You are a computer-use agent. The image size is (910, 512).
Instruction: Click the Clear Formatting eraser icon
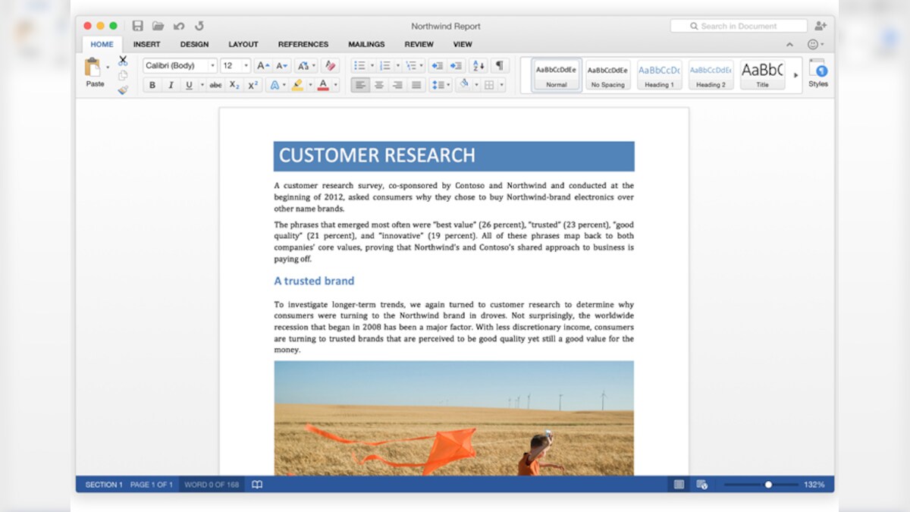click(330, 65)
